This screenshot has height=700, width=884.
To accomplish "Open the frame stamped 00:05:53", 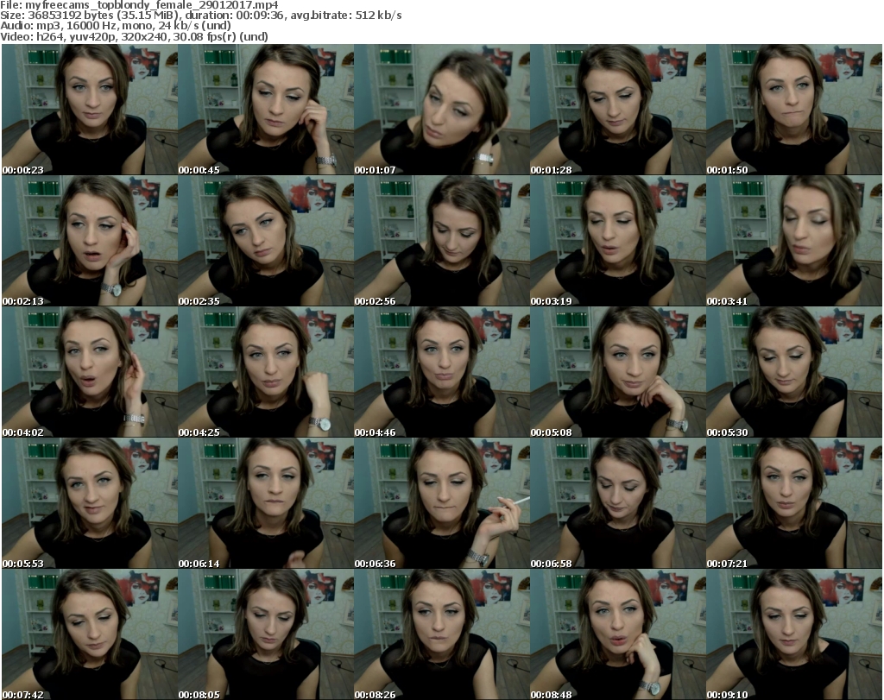I will pos(89,503).
